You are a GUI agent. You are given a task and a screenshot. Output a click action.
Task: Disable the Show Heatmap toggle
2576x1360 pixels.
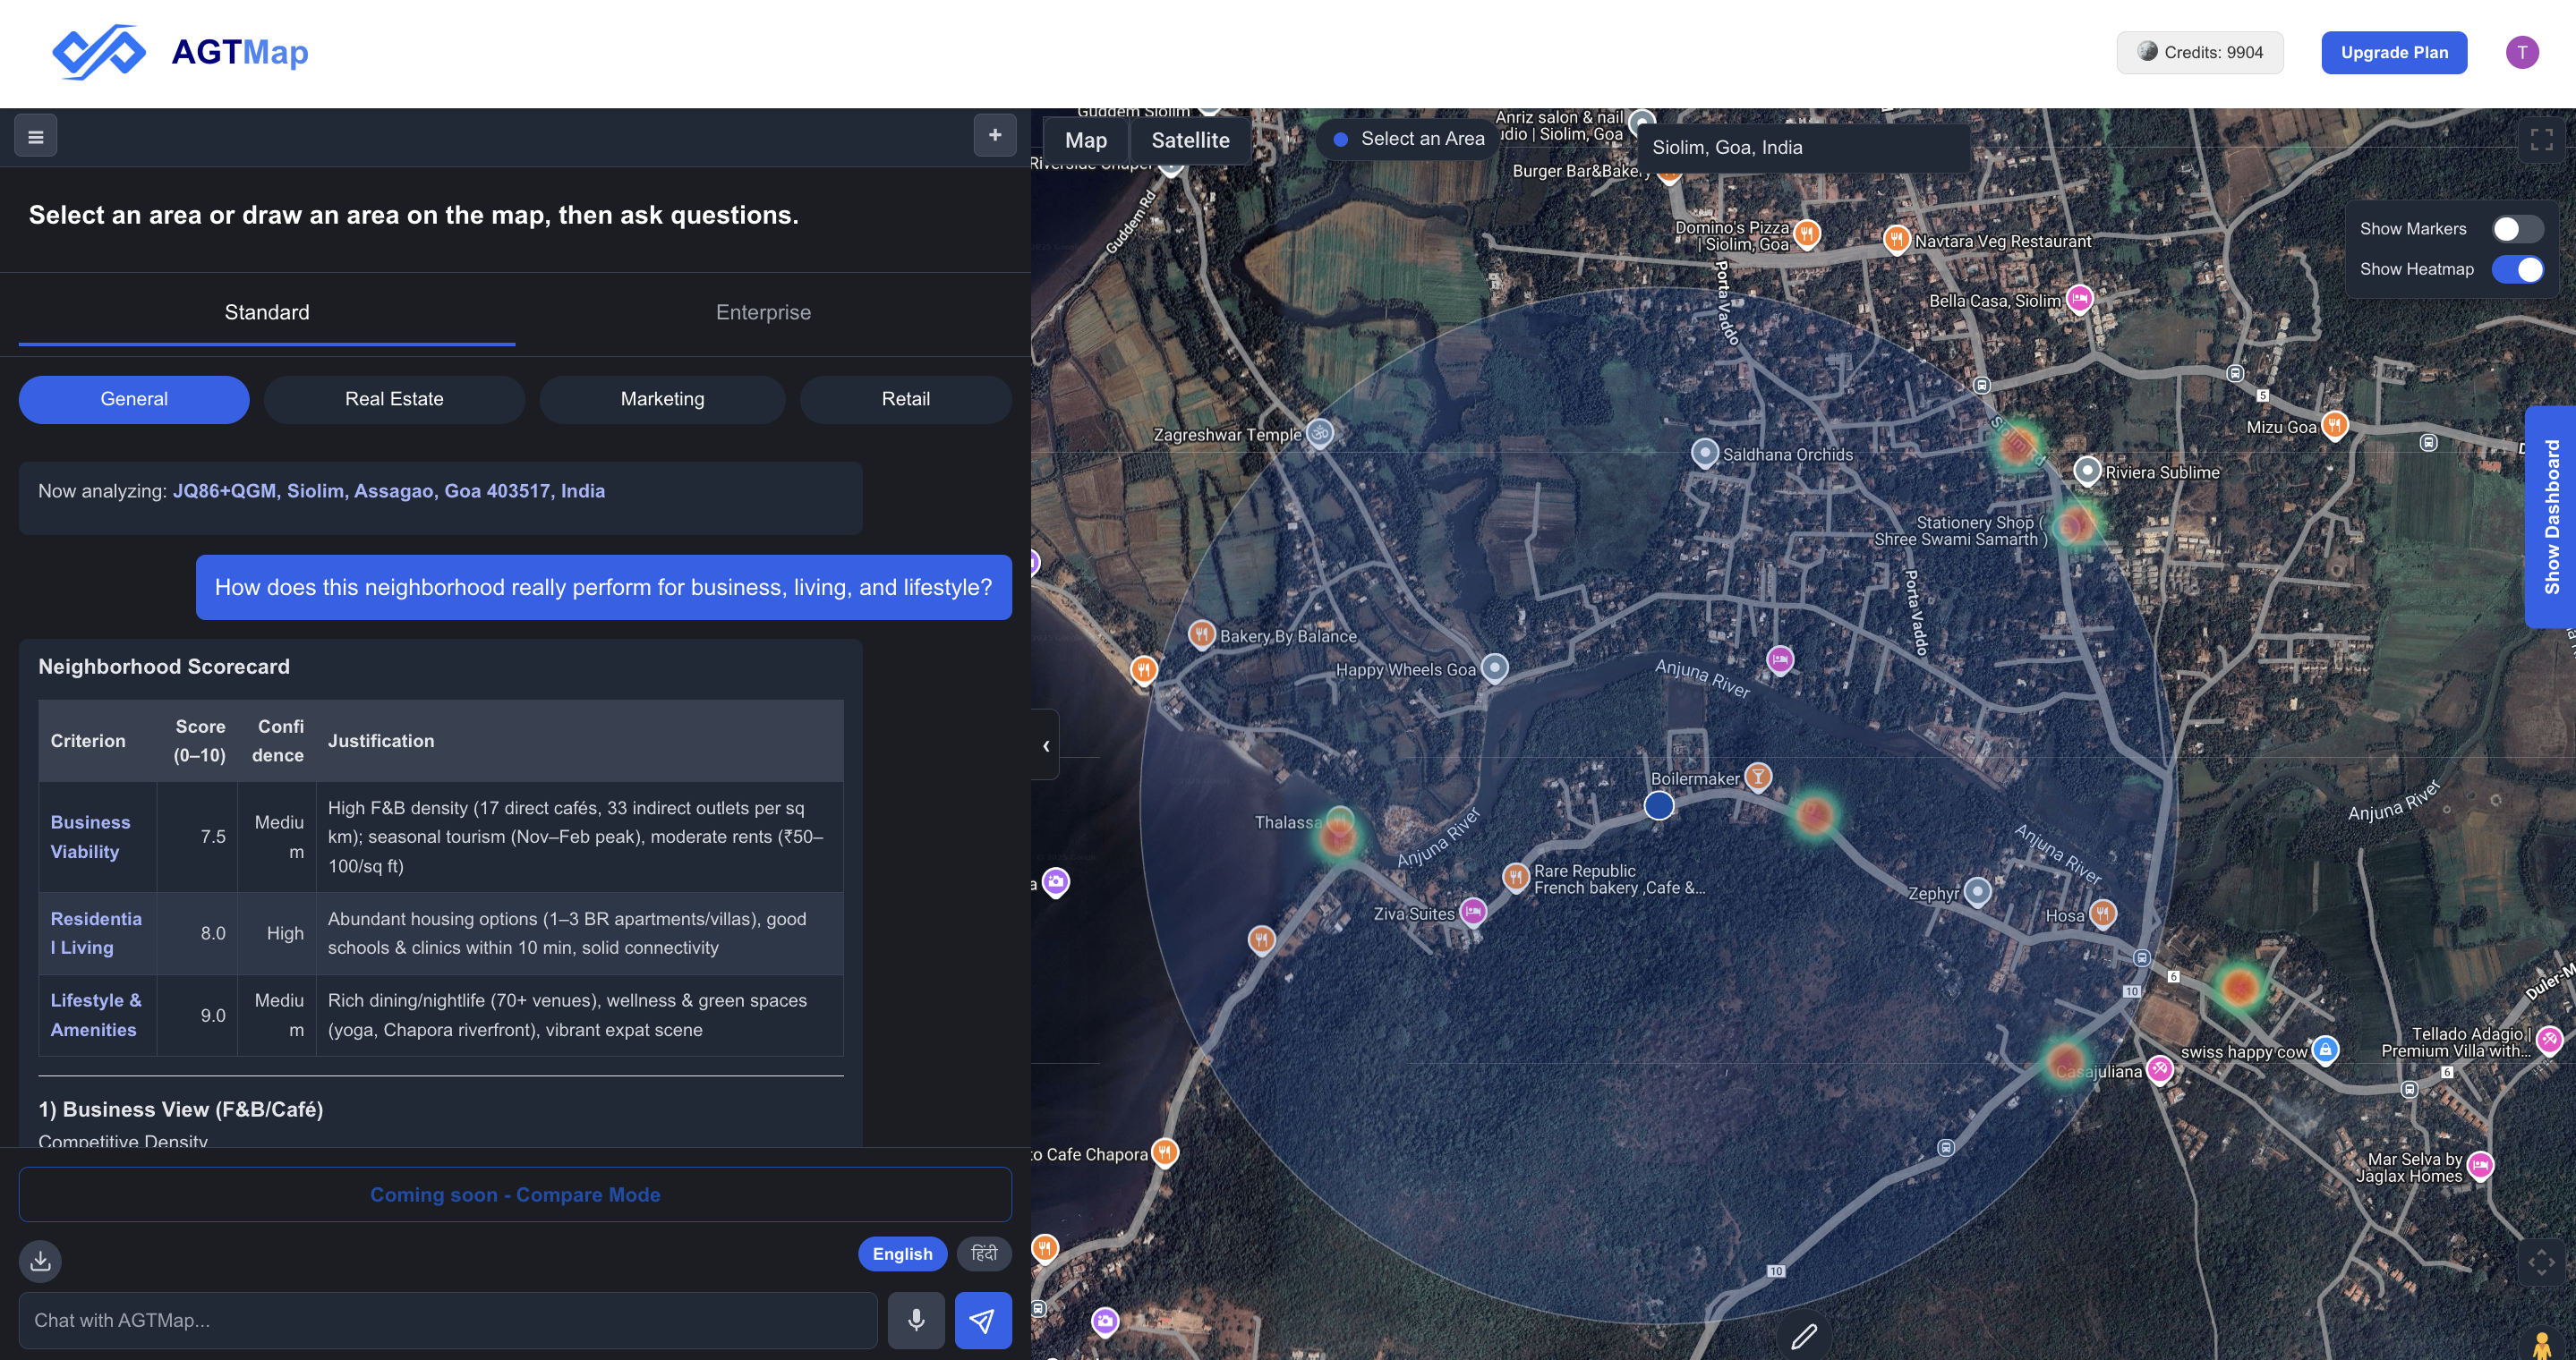pyautogui.click(x=2518, y=268)
